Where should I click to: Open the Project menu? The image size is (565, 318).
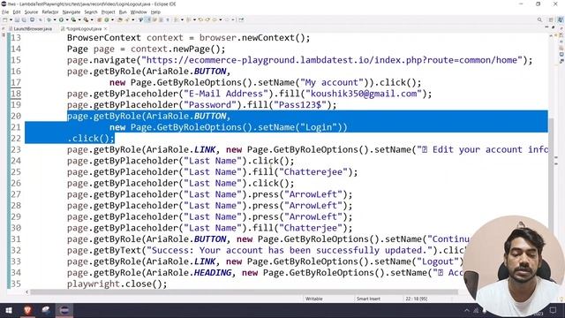108,11
